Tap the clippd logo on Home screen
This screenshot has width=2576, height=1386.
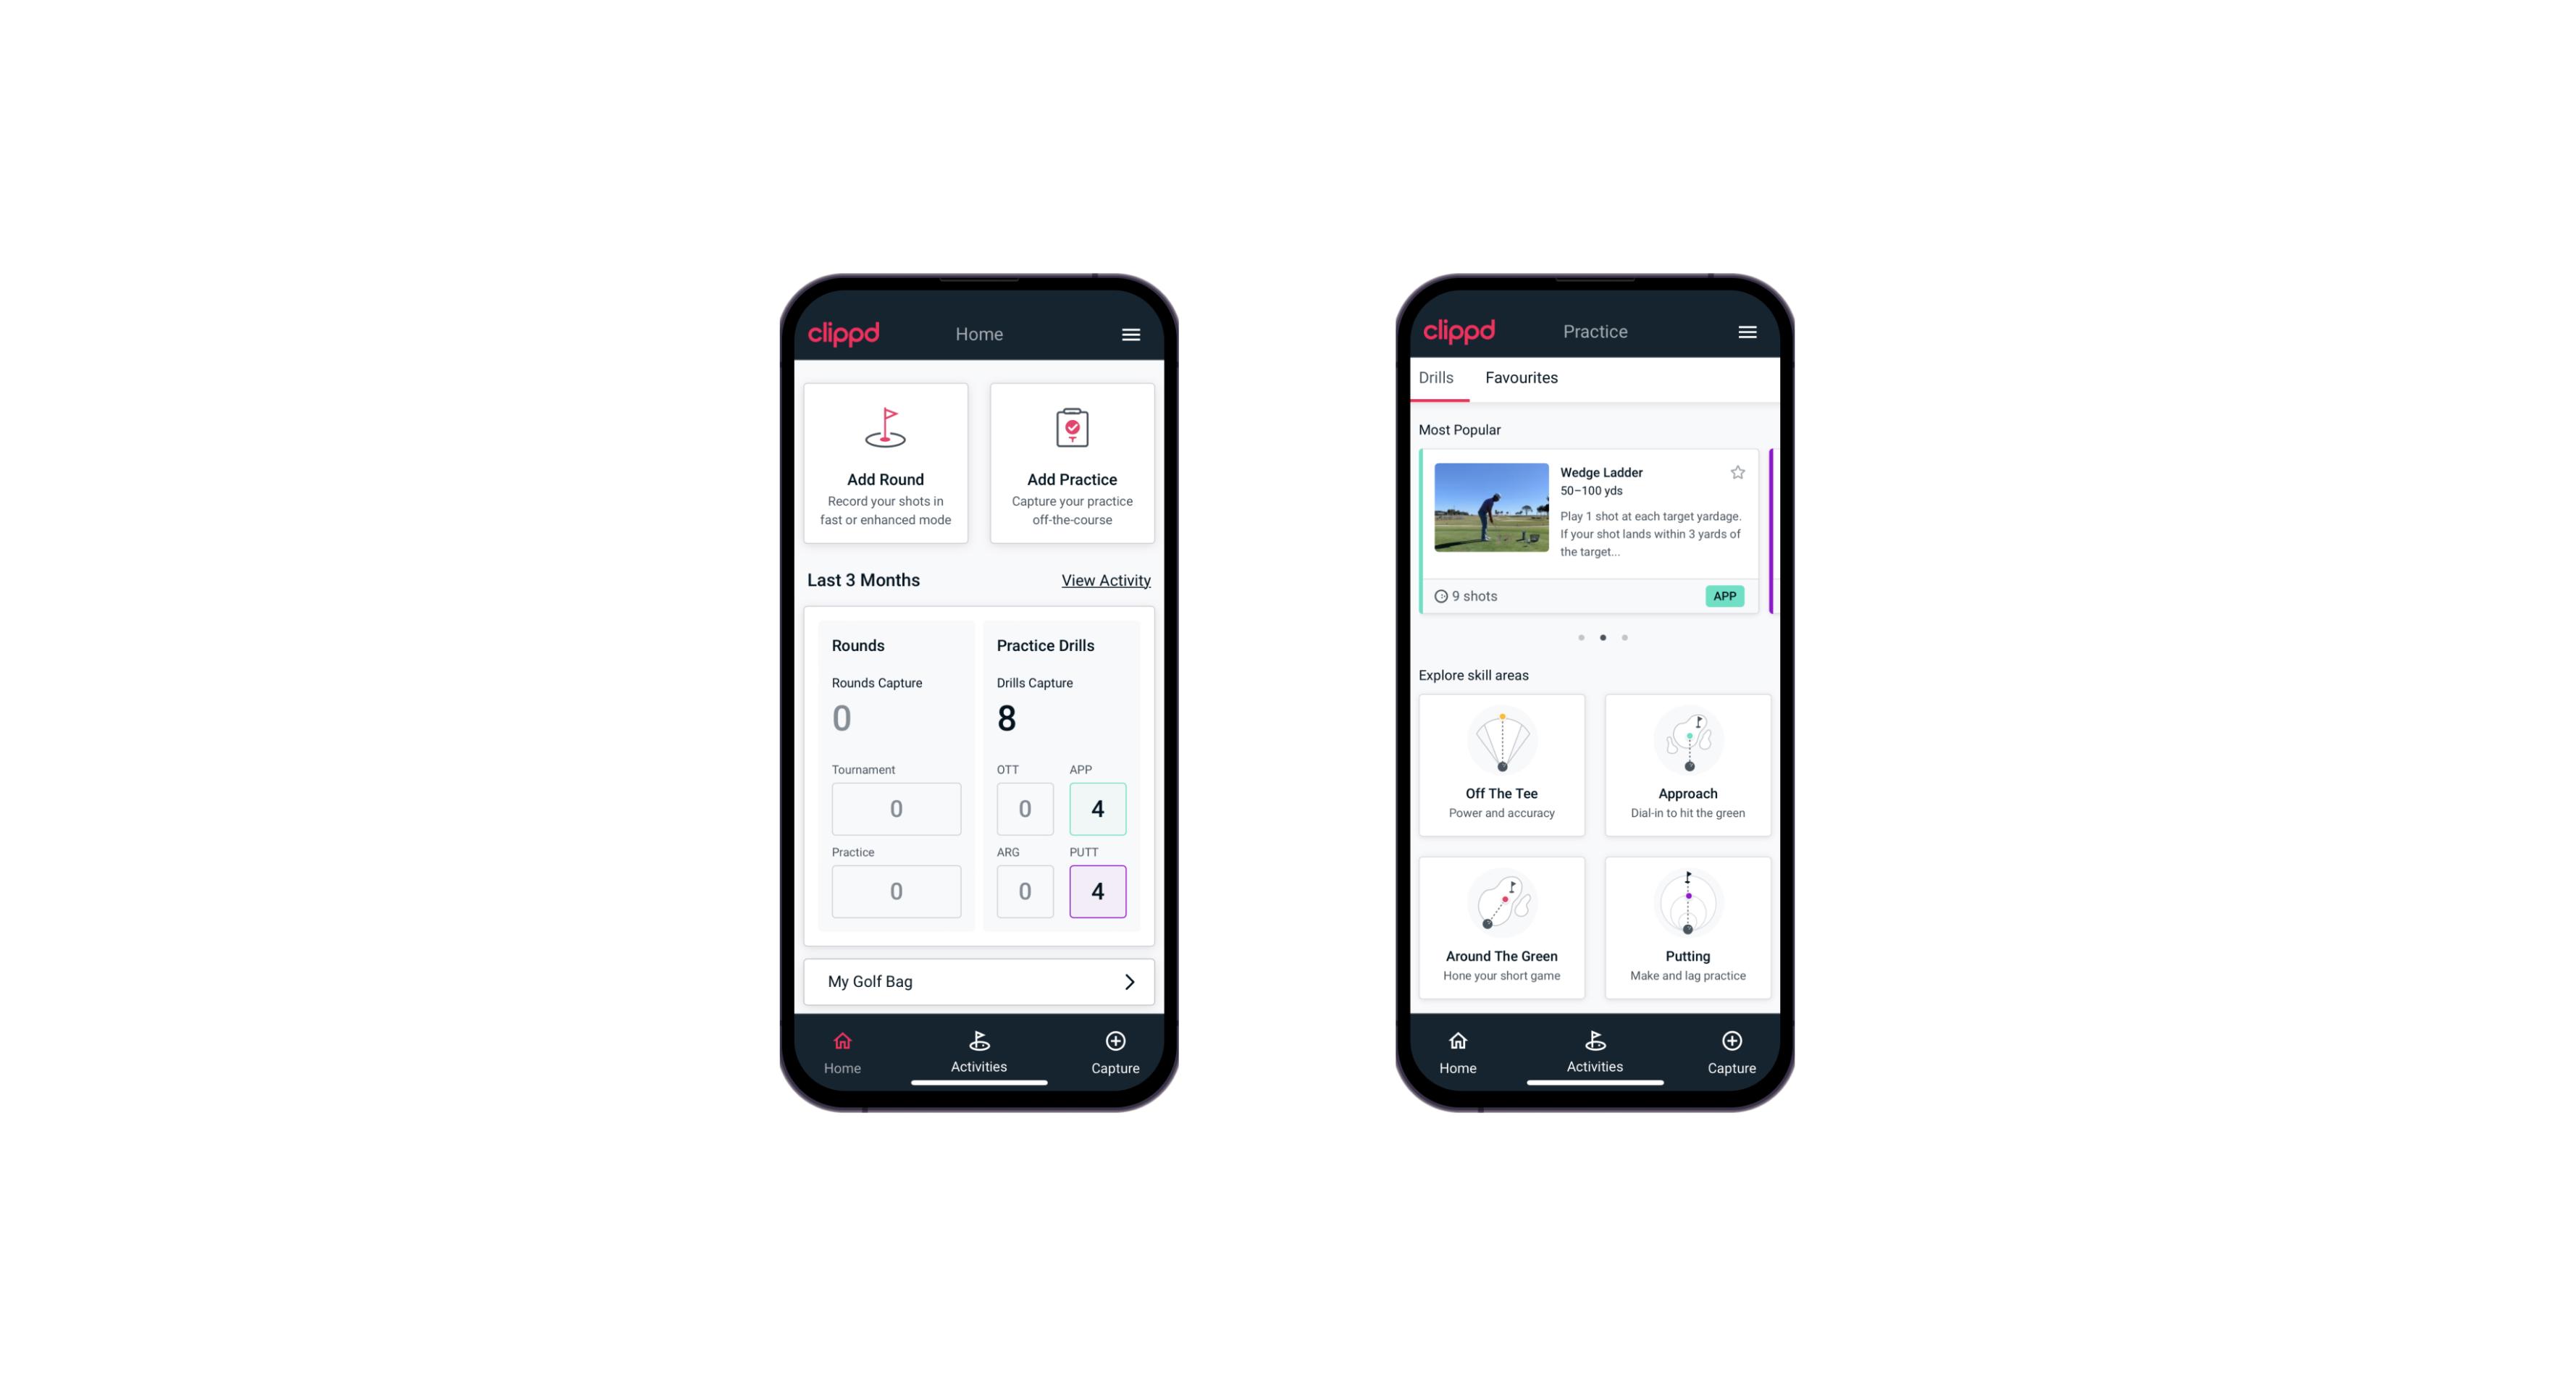[x=842, y=333]
